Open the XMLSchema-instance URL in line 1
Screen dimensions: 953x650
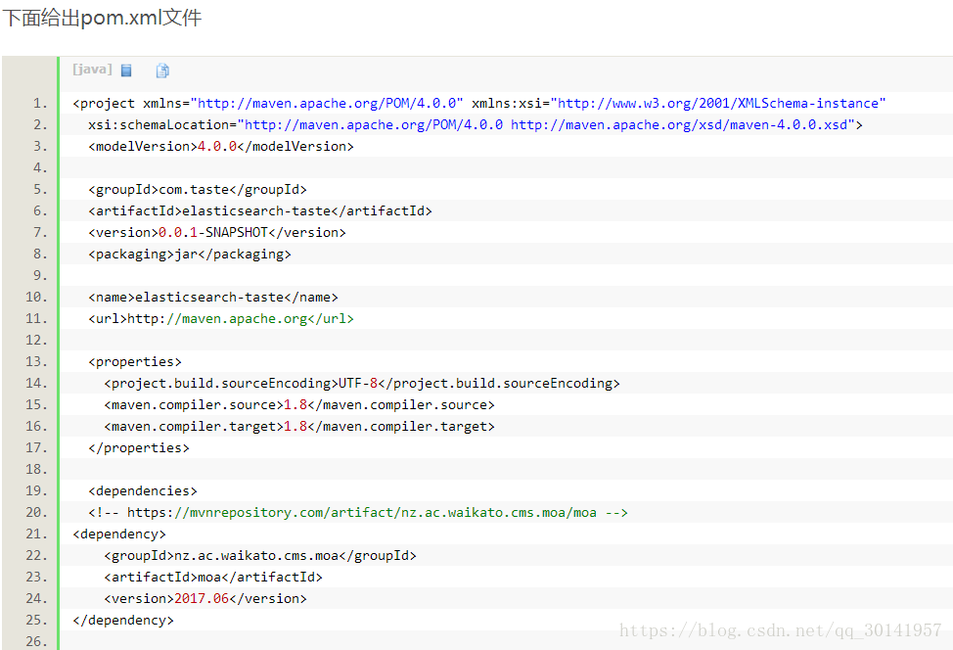(721, 104)
